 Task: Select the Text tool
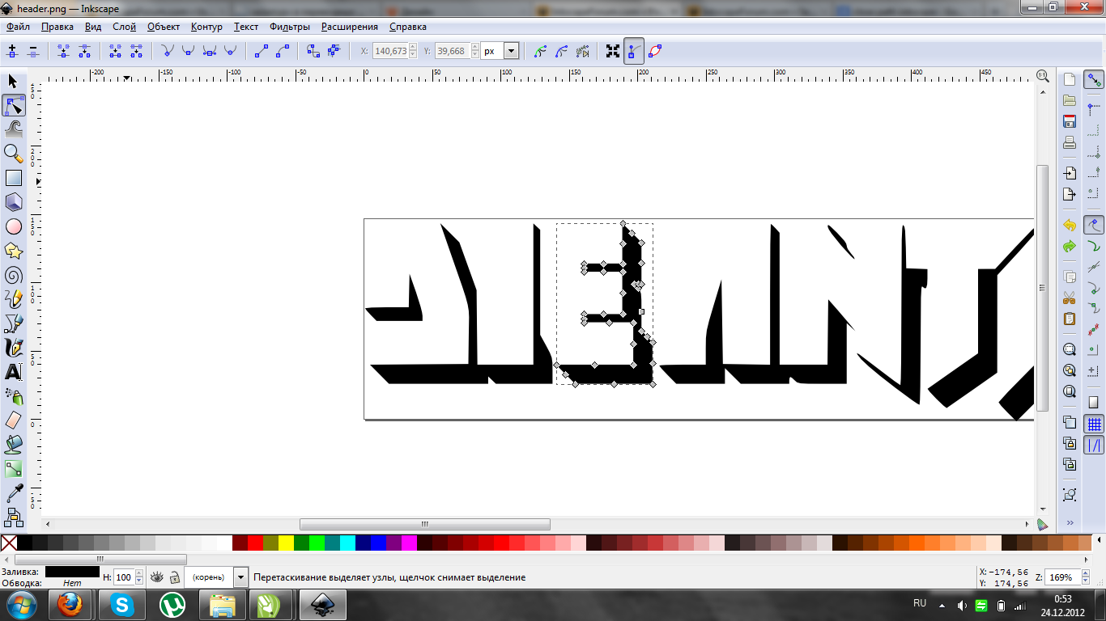pyautogui.click(x=13, y=372)
